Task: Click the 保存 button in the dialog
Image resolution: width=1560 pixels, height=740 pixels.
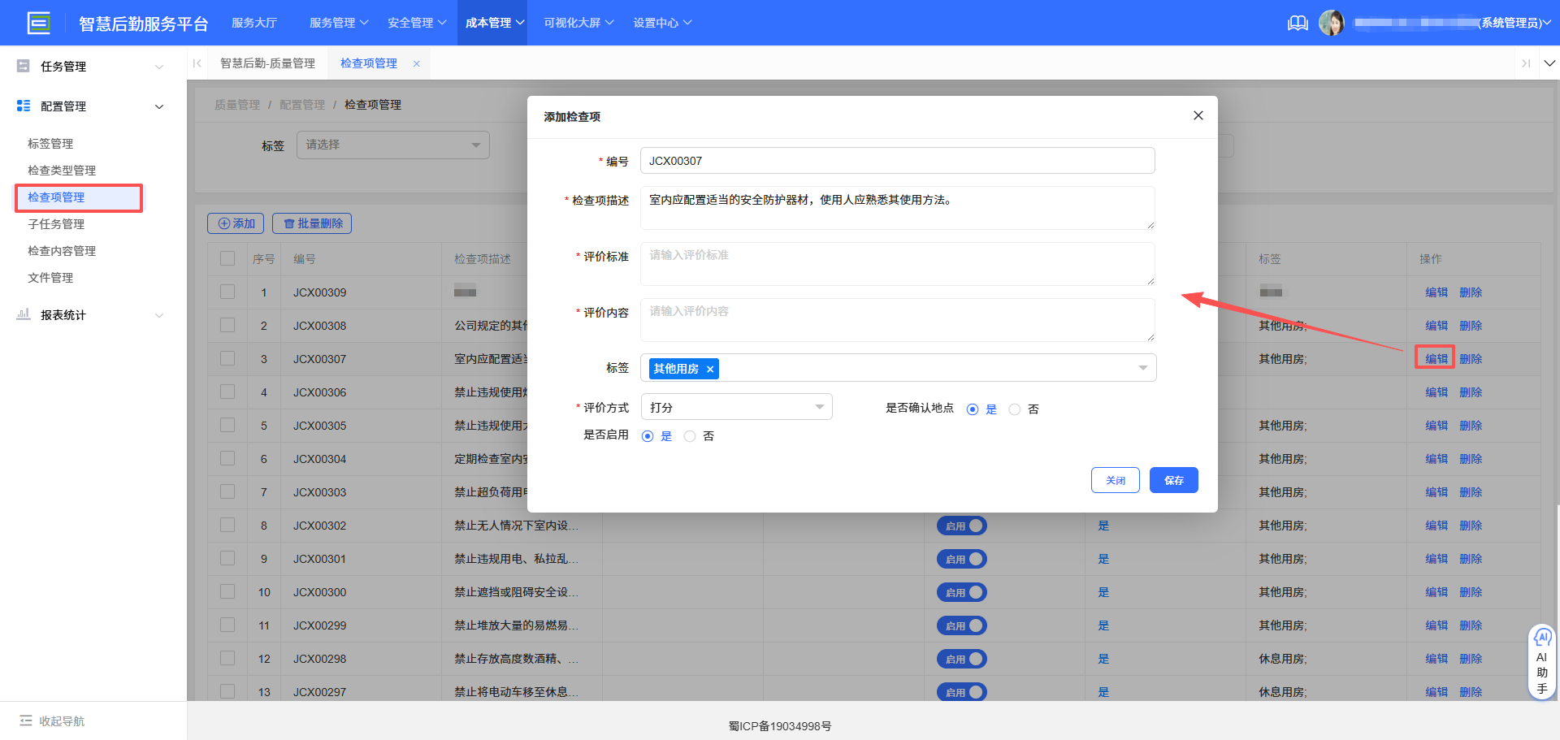Action: click(1173, 480)
